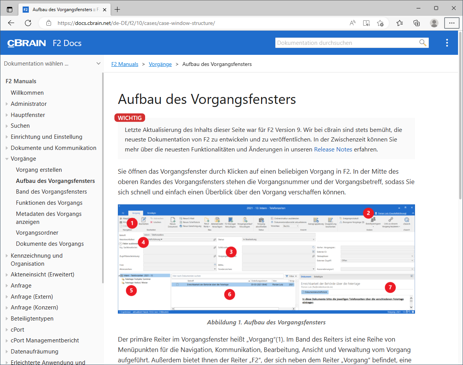
Task: Refresh the page with reload icon
Action: click(28, 23)
